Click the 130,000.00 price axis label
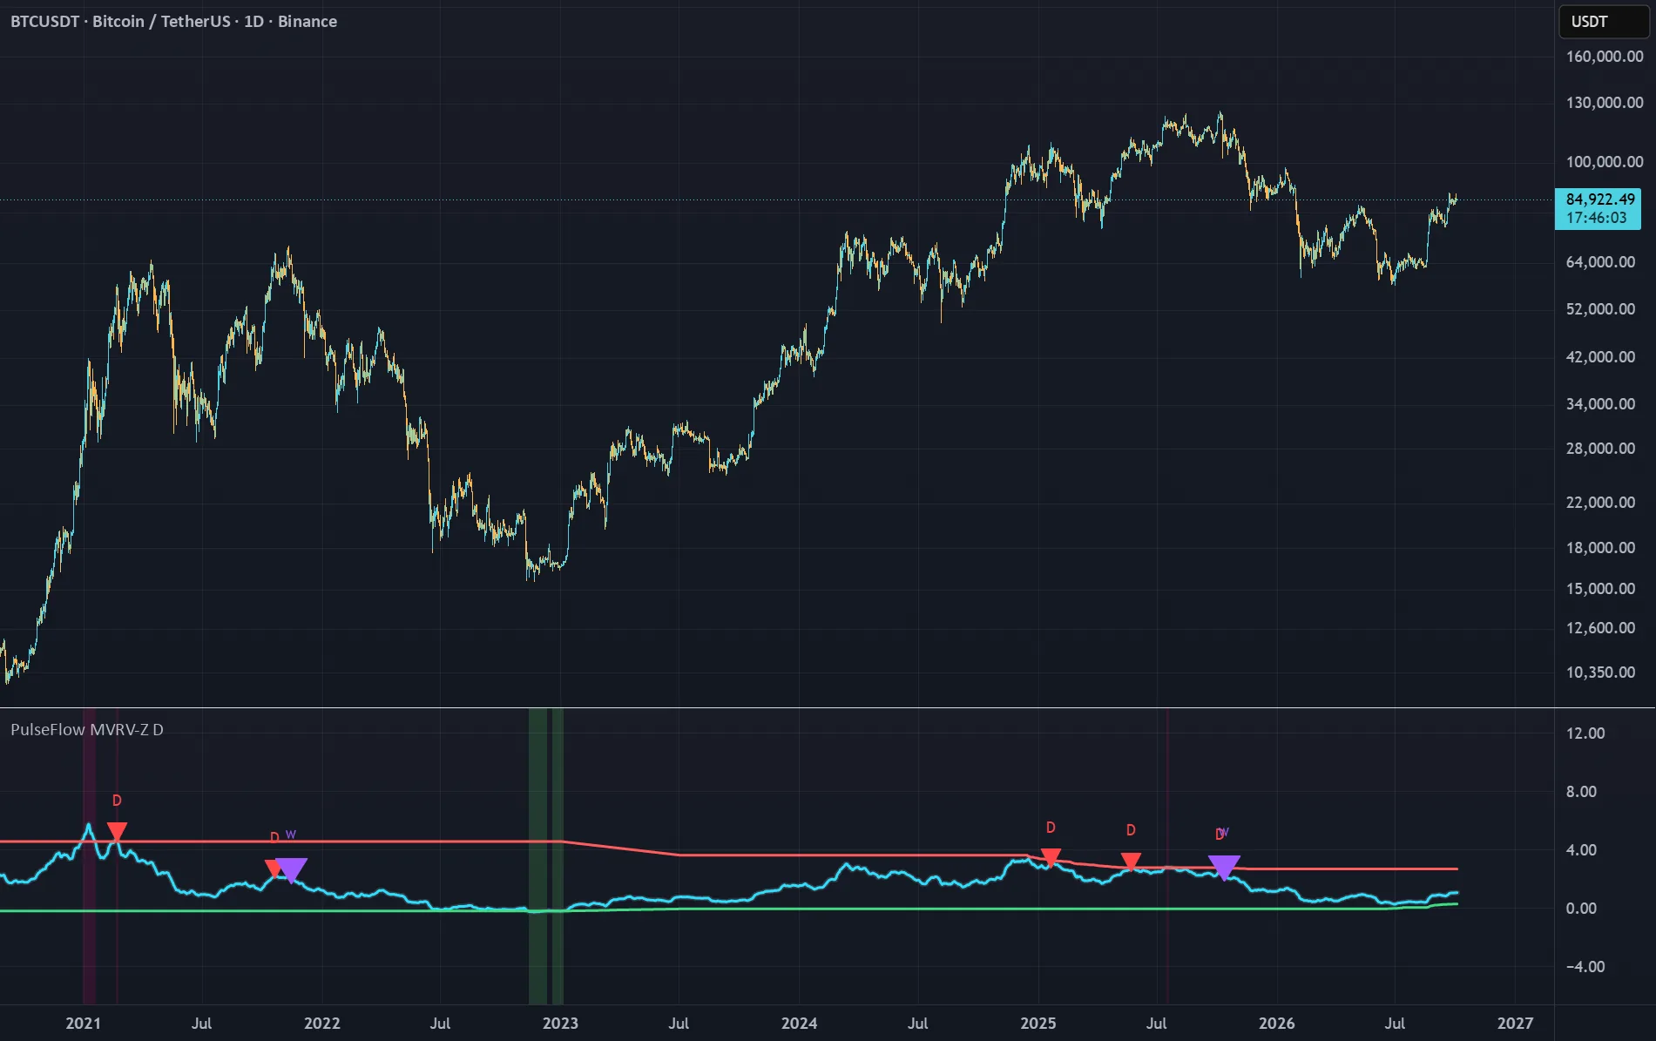This screenshot has height=1041, width=1656. [x=1605, y=103]
